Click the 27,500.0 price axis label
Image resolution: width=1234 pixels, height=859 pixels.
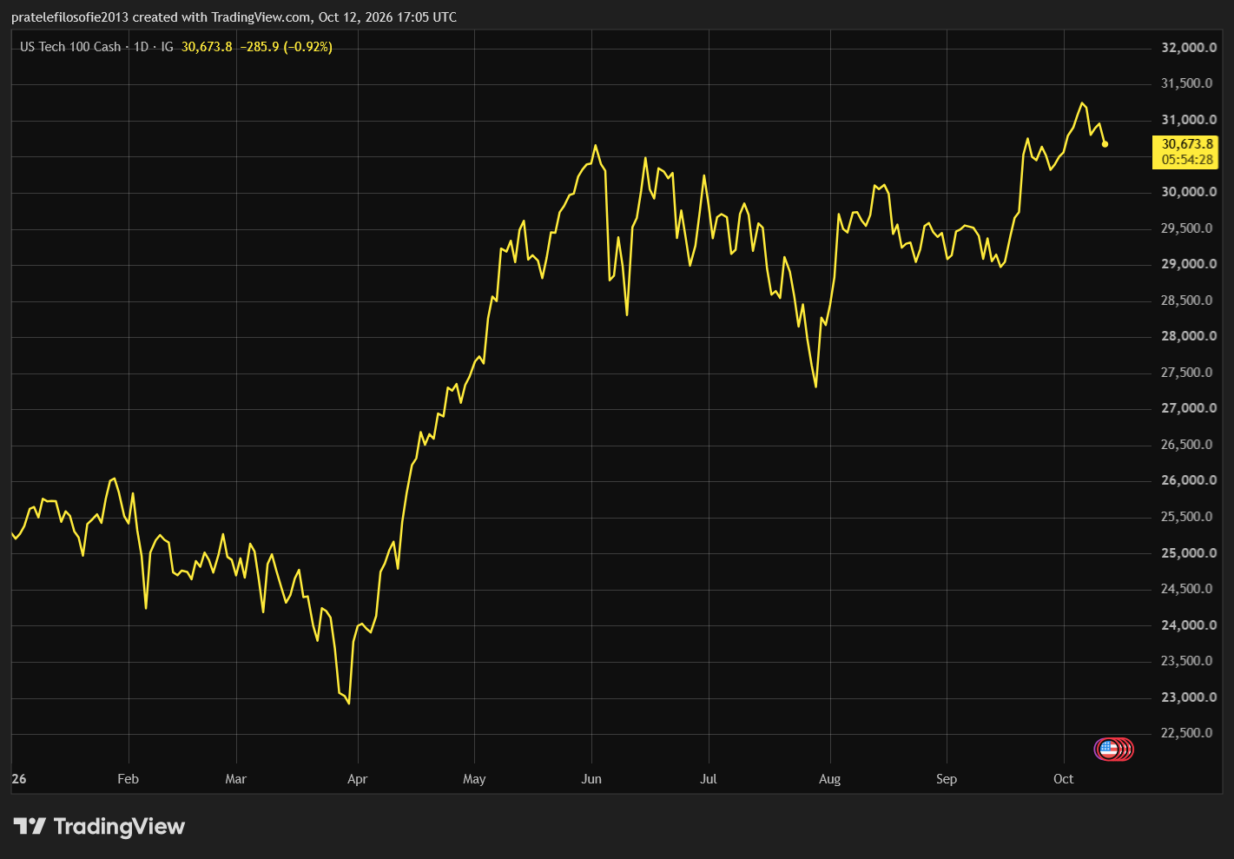pos(1189,373)
